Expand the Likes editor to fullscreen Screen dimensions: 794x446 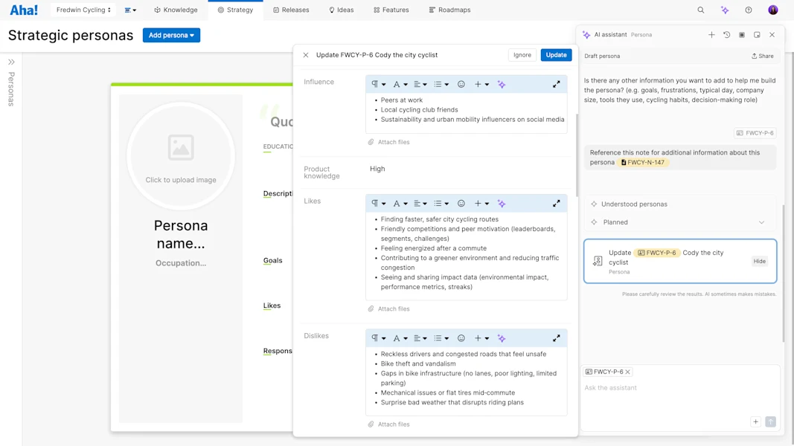pos(557,203)
